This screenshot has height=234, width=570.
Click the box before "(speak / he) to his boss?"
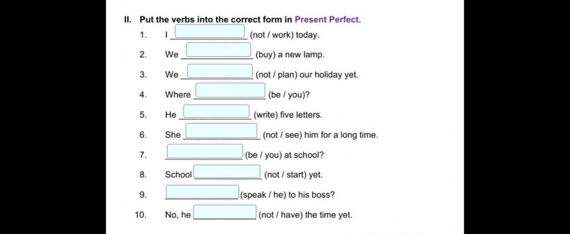coord(203,192)
